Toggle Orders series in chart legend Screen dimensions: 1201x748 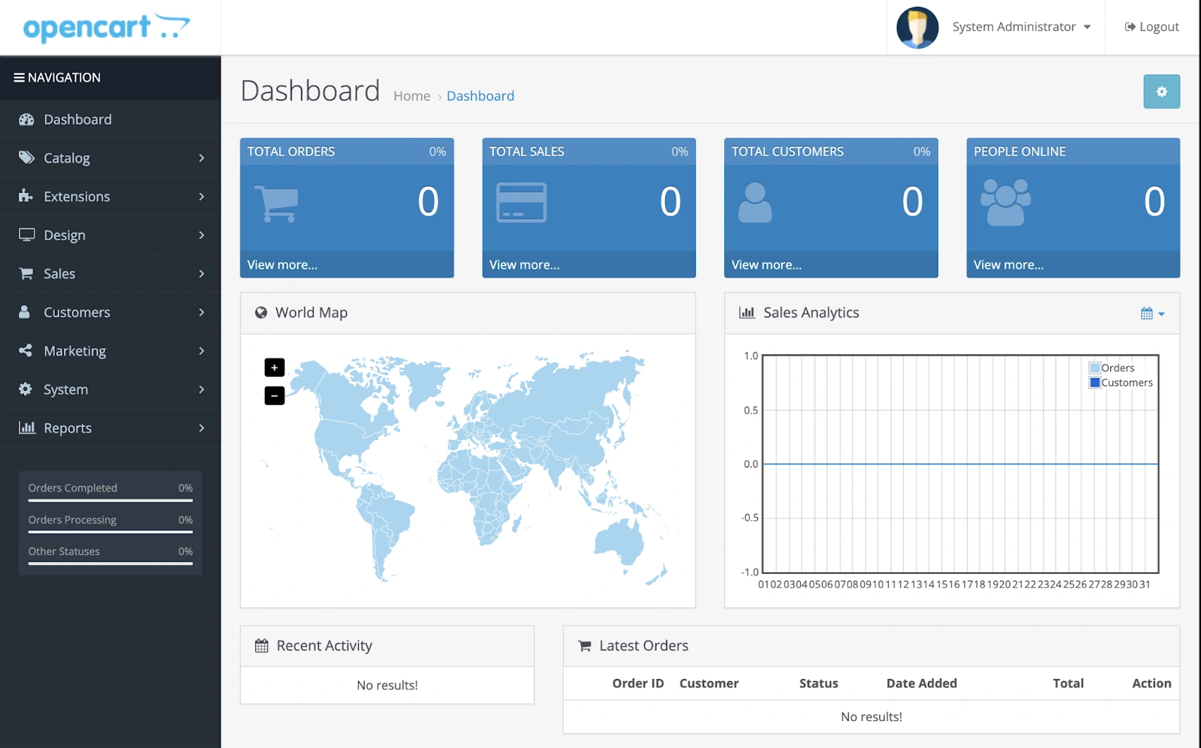tap(1095, 368)
